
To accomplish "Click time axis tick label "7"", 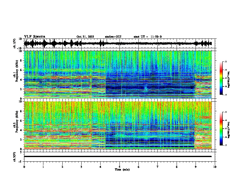I will tap(158, 167).
